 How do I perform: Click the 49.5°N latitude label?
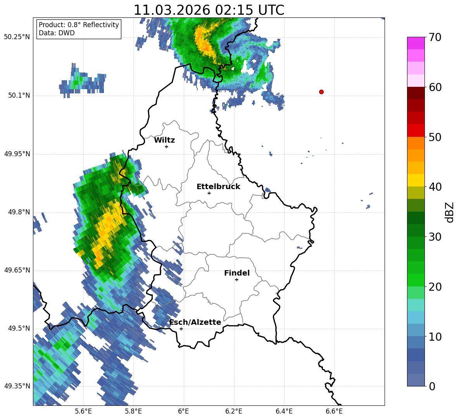point(19,328)
